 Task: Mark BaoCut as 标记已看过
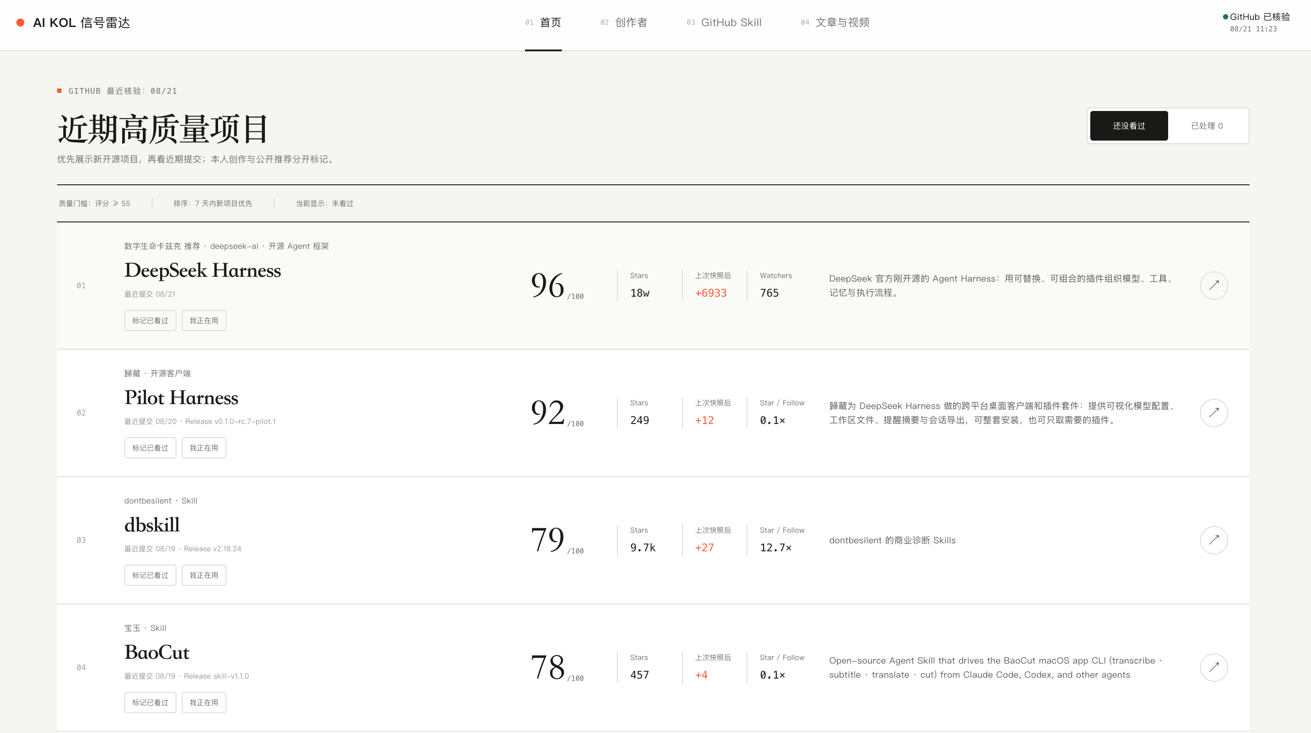[x=150, y=702]
